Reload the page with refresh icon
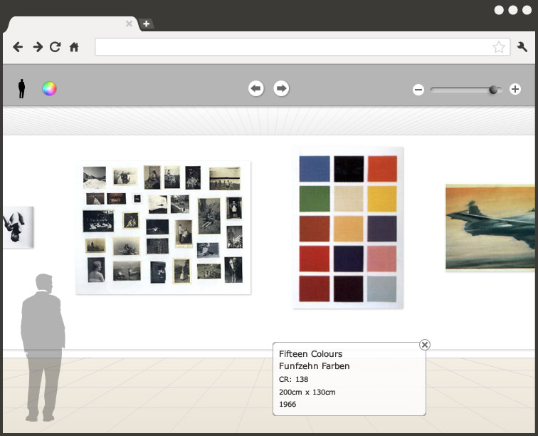The width and height of the screenshot is (538, 436). [x=56, y=47]
